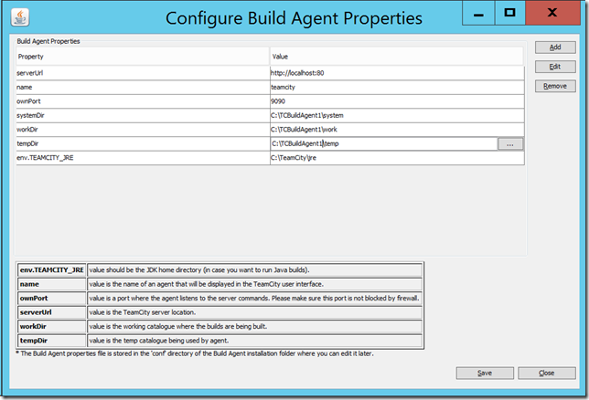Click env.TEAMCITY_JRE in the description table

click(52, 270)
